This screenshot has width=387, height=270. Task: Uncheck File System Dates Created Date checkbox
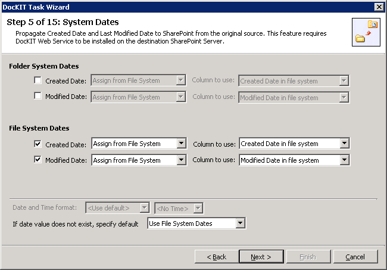(39, 144)
